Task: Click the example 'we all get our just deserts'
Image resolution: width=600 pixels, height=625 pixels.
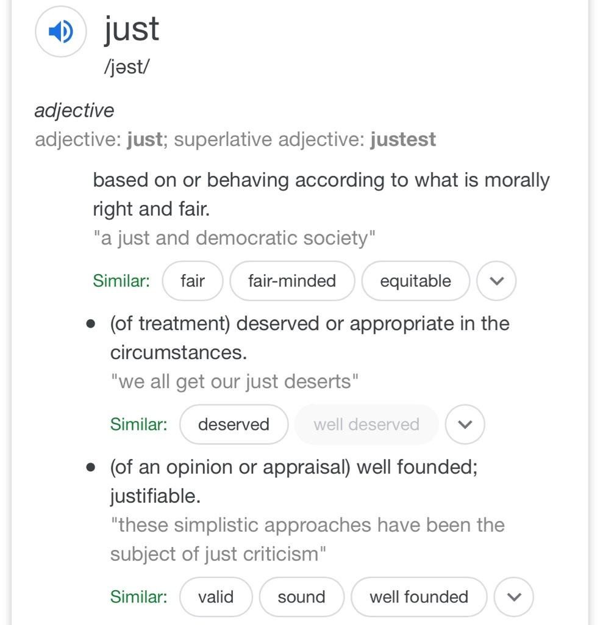Action: (234, 381)
